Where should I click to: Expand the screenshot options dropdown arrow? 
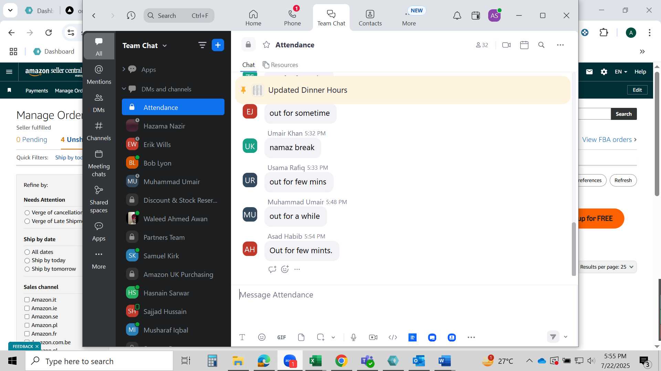click(333, 337)
